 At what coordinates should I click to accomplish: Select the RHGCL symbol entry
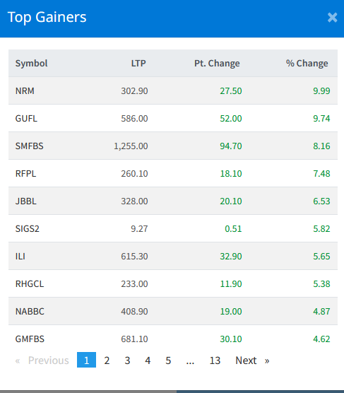(30, 283)
